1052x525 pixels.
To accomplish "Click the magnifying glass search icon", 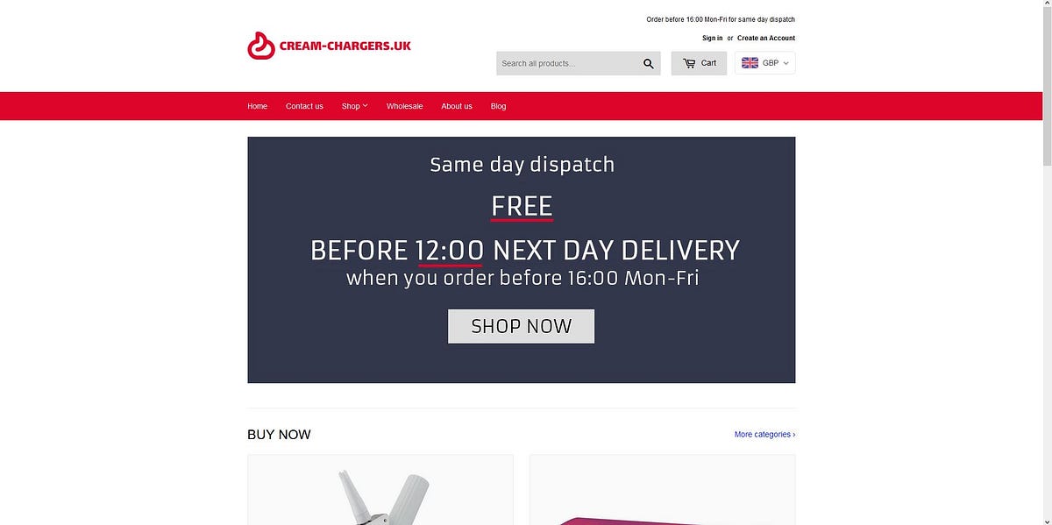I will (649, 63).
